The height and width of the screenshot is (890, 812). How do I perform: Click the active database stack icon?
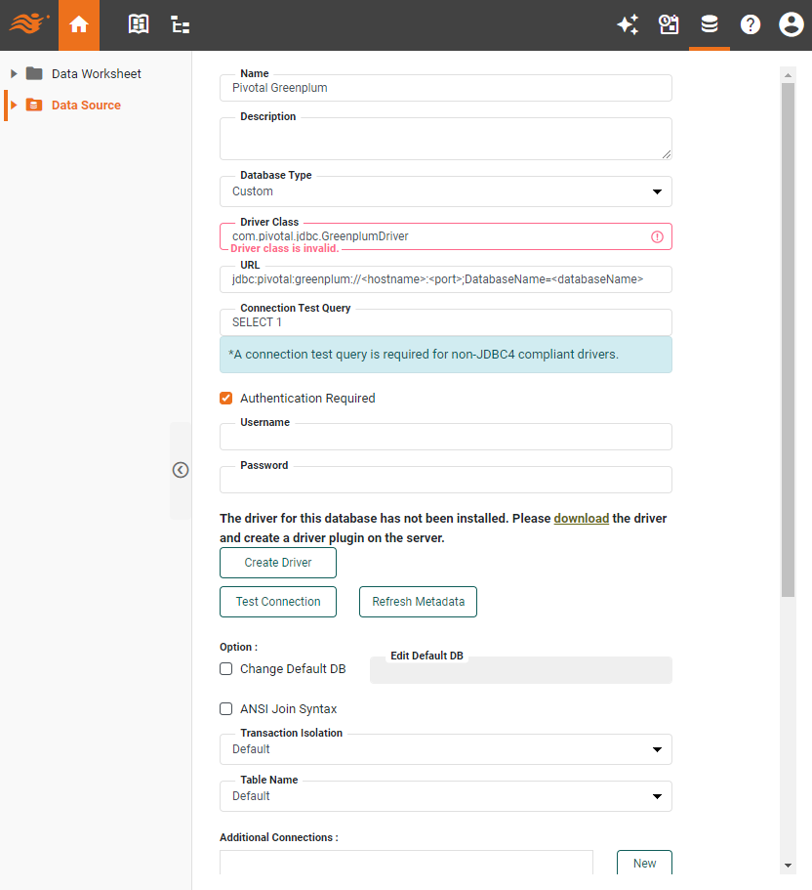point(710,24)
